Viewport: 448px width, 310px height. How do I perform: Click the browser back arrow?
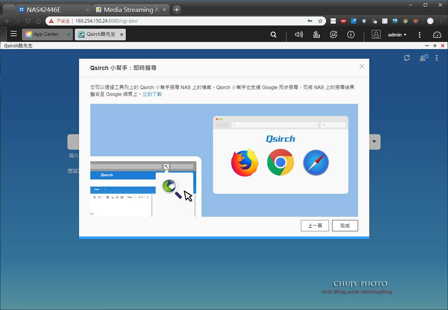(x=7, y=21)
